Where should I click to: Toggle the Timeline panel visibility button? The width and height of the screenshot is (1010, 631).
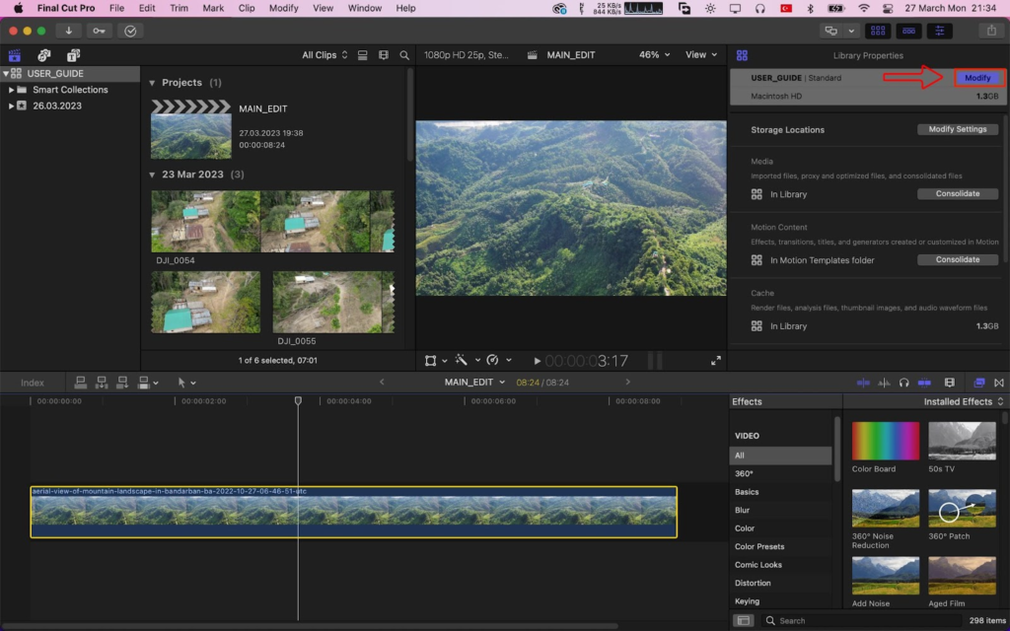click(x=908, y=31)
